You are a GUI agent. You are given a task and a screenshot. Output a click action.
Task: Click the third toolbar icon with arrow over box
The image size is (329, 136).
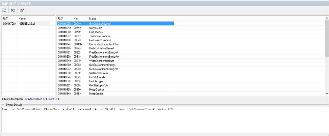(x=22, y=10)
